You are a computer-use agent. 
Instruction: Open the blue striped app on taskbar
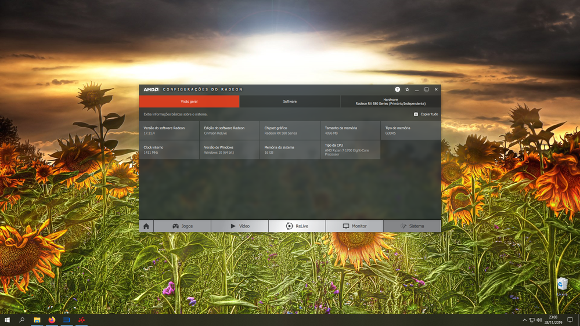point(67,320)
